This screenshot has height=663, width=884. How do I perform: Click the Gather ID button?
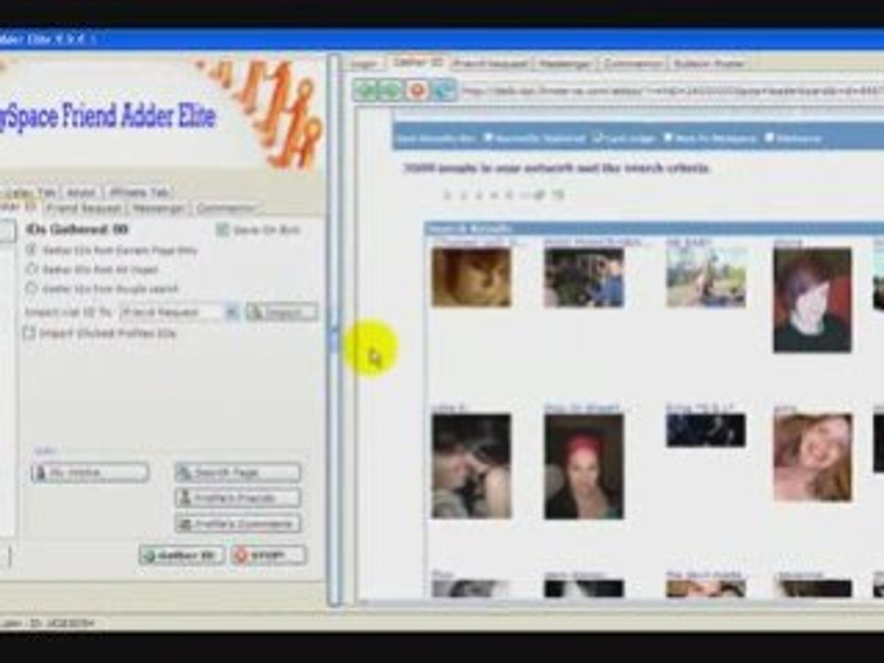click(182, 556)
